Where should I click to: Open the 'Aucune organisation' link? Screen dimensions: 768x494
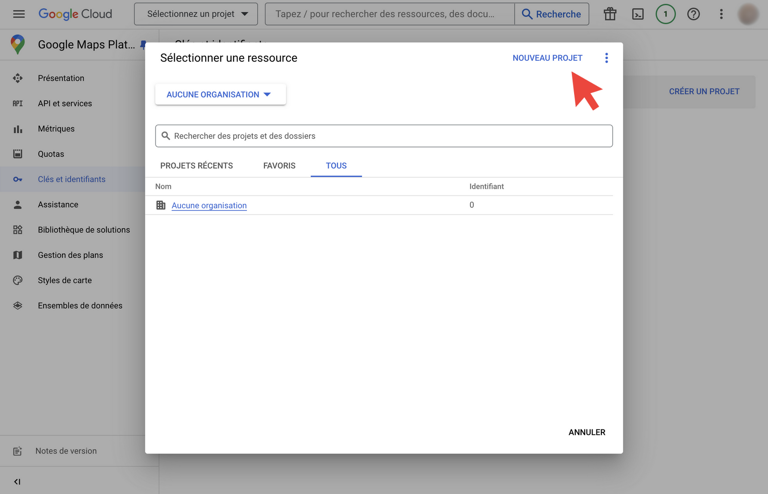[209, 206]
